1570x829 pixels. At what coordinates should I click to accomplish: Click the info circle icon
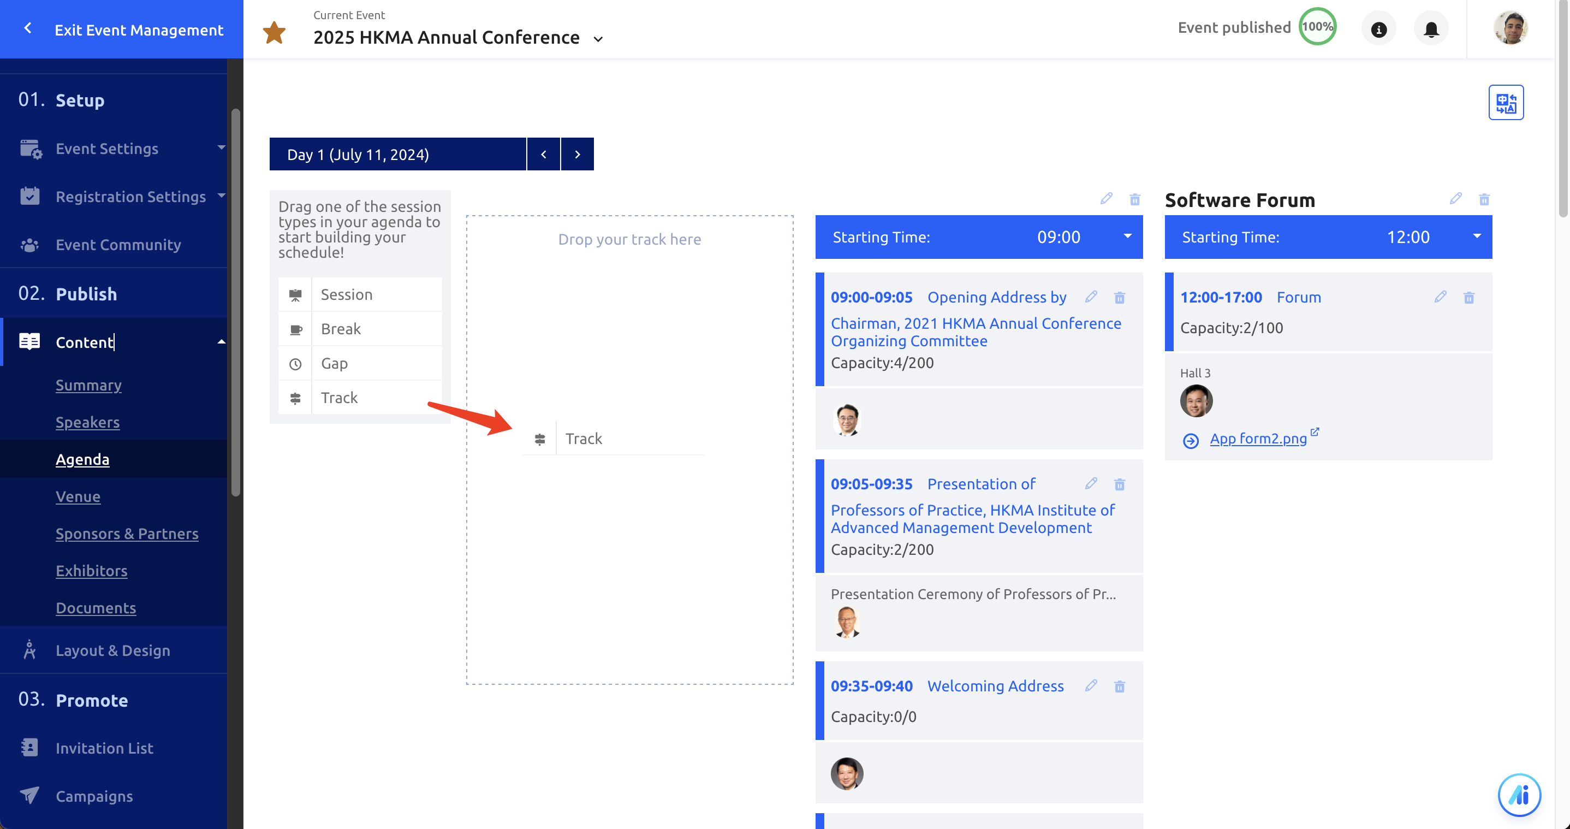1378,28
